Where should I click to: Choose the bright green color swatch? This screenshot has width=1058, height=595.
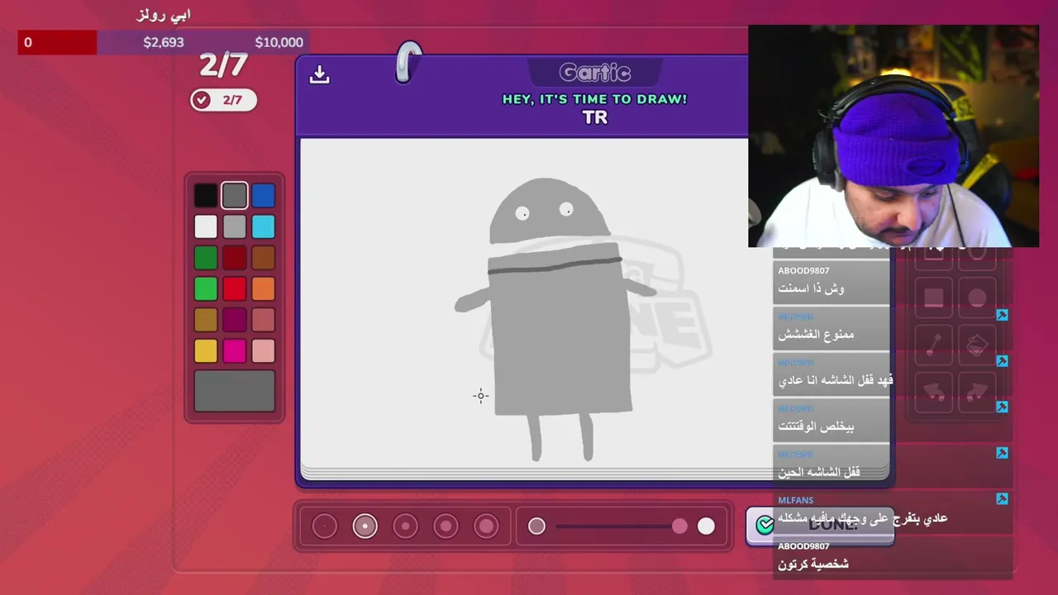point(206,288)
